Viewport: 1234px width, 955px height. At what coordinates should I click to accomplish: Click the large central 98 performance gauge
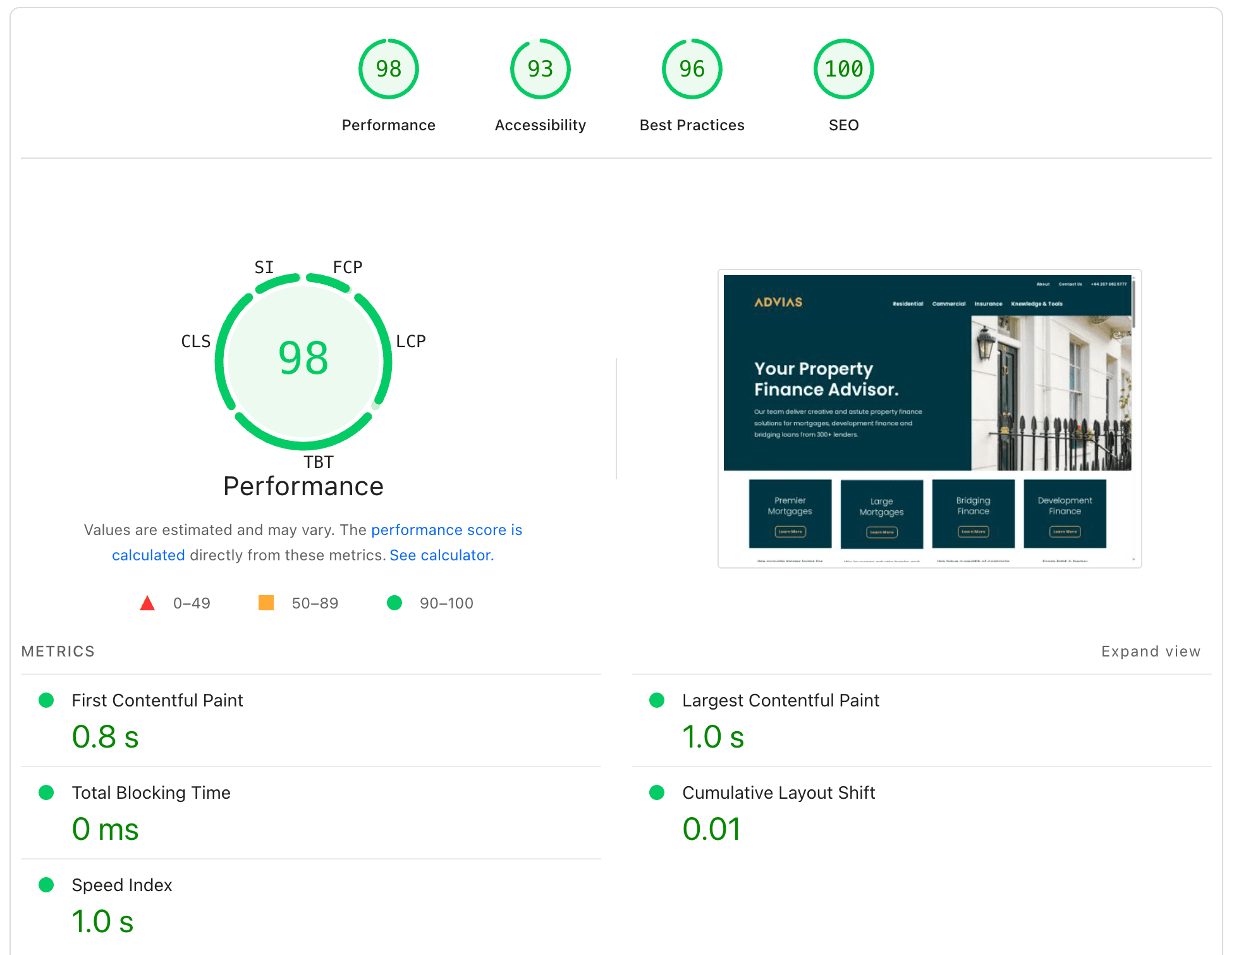coord(303,359)
